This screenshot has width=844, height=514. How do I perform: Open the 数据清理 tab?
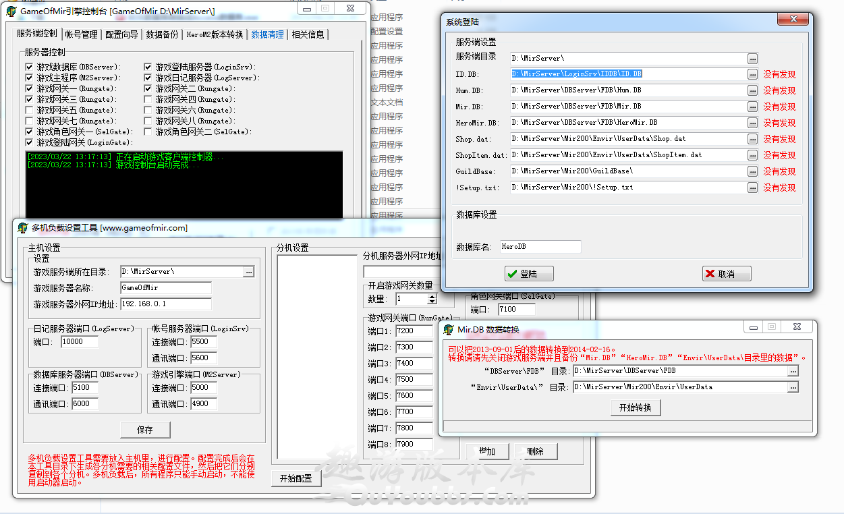[x=267, y=34]
